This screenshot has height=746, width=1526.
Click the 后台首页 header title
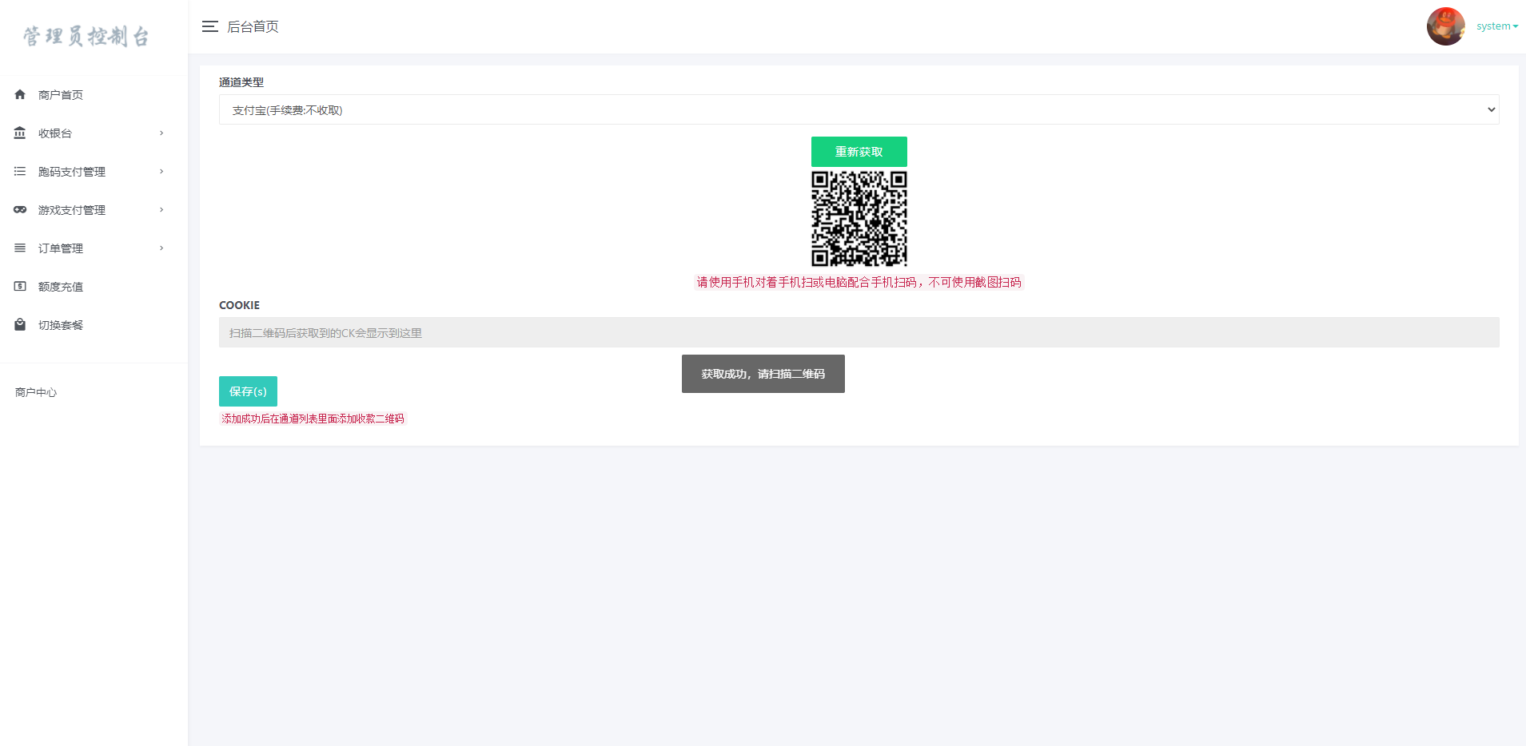[253, 26]
